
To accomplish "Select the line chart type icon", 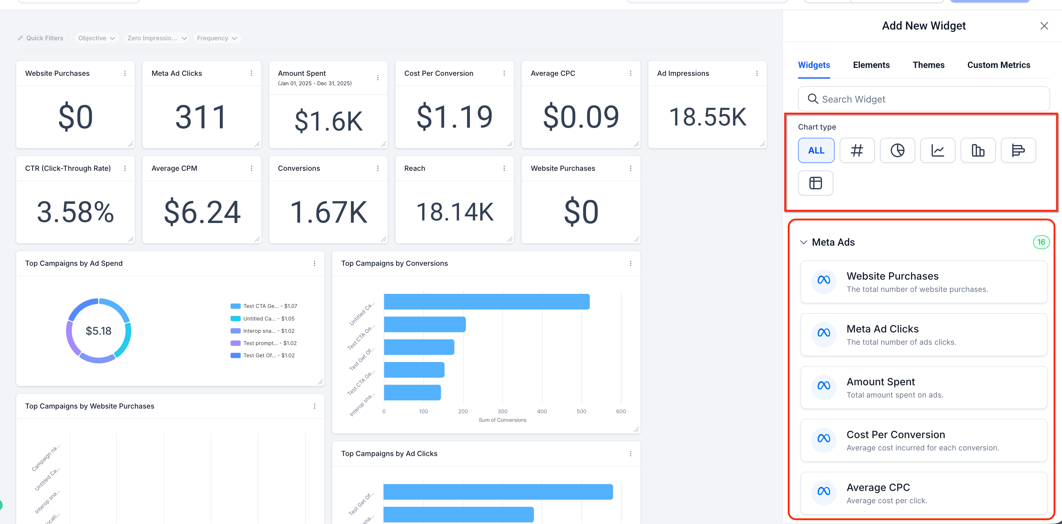I will [938, 150].
